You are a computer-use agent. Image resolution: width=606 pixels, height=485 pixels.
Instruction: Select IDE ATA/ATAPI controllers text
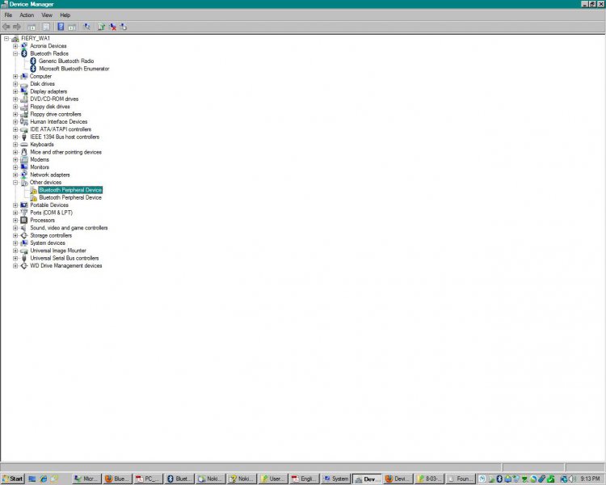pos(61,129)
